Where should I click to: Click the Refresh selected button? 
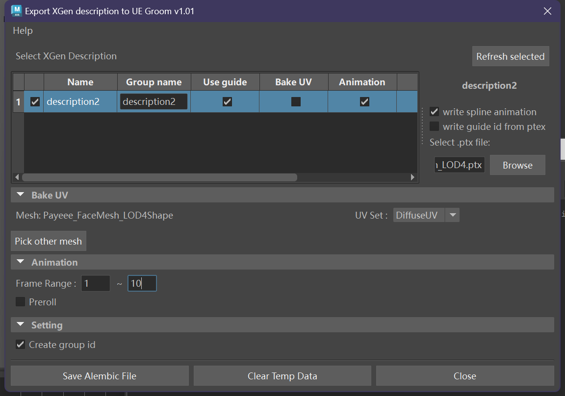pyautogui.click(x=510, y=56)
